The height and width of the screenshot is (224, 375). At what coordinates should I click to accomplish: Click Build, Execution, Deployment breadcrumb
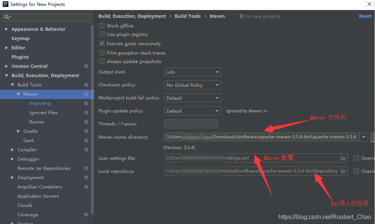[132, 16]
